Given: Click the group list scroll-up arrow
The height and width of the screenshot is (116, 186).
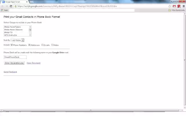Looking at the screenshot, I should (x=30, y=27).
